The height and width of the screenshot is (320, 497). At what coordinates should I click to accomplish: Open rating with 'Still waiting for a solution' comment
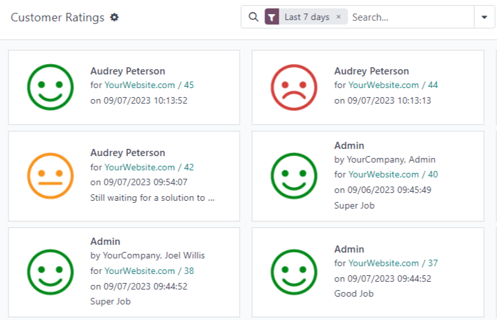(x=153, y=198)
